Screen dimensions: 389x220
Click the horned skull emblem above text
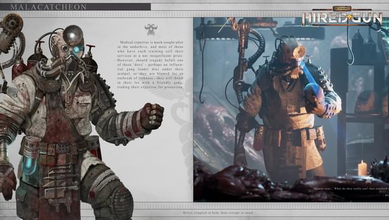(151, 29)
